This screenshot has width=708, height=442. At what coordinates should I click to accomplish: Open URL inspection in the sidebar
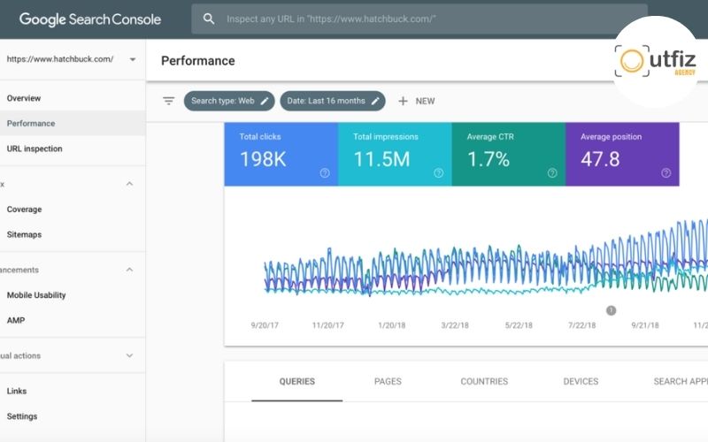73,149
